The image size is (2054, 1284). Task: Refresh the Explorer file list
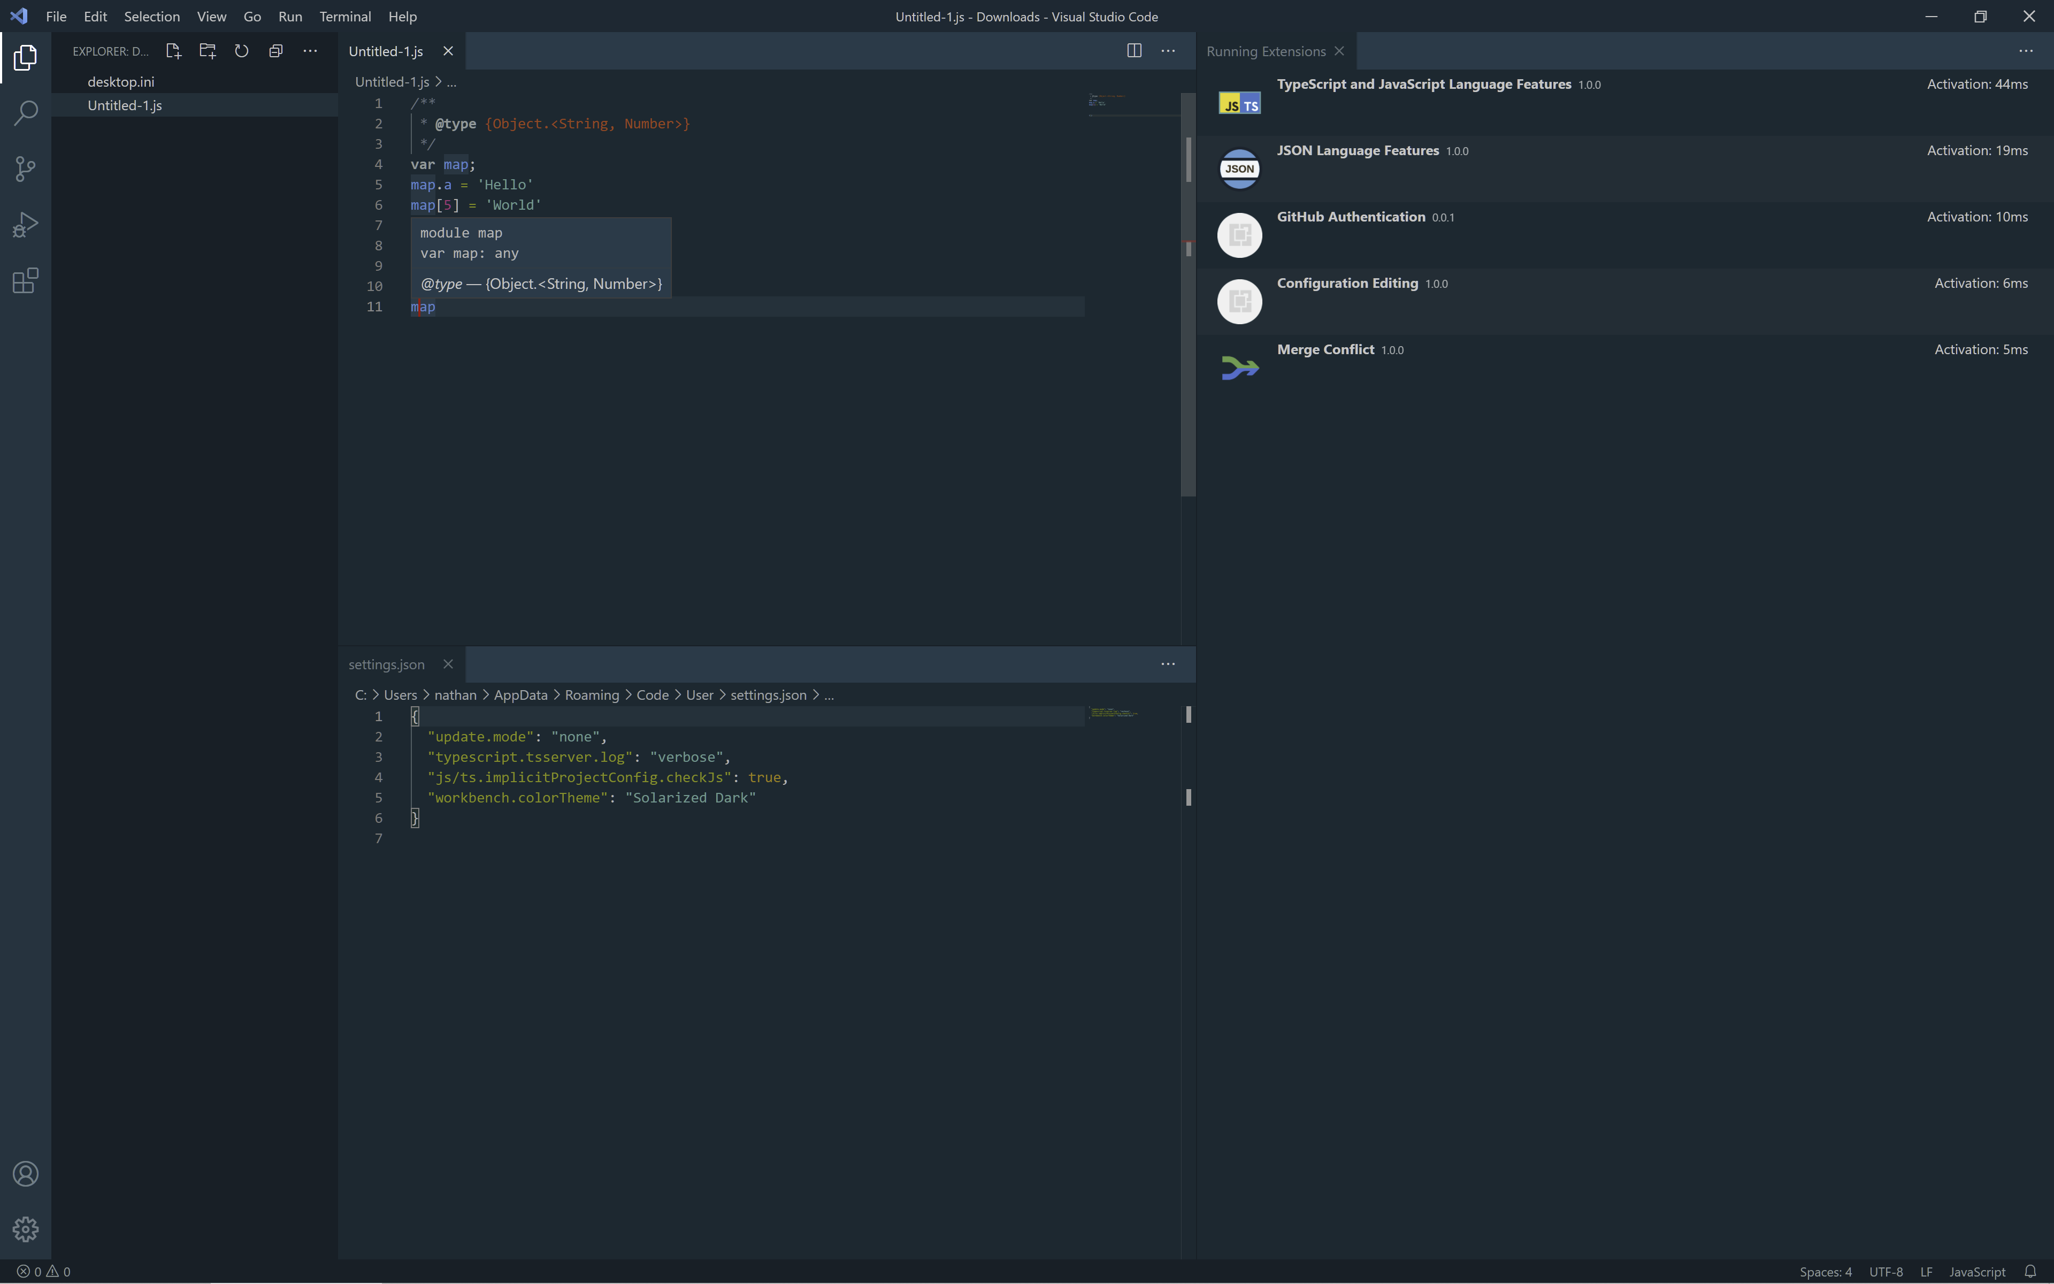click(x=241, y=51)
